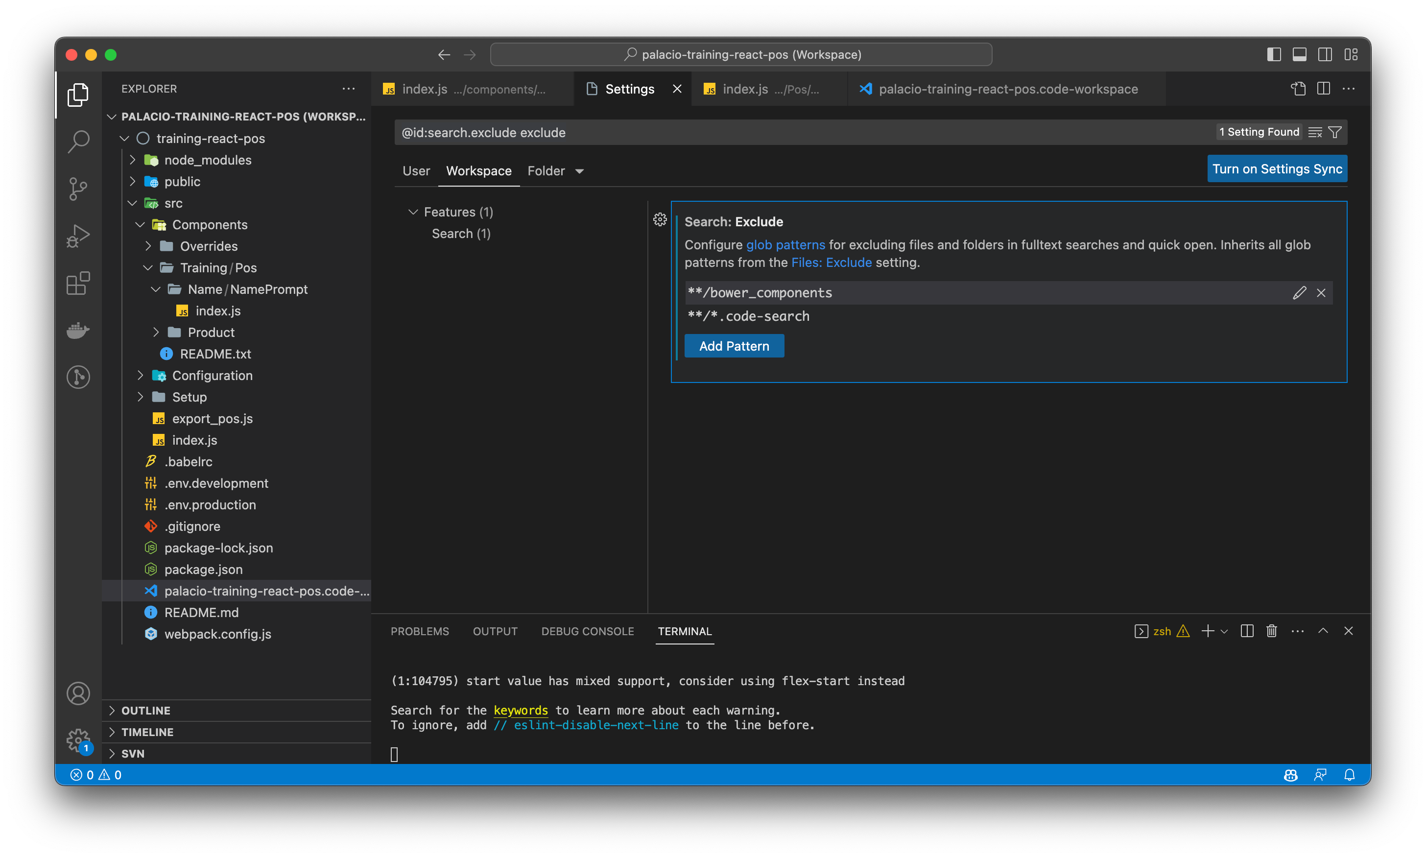Screen dimensions: 1426x858
Task: Switch to the User settings tab
Action: pos(416,171)
